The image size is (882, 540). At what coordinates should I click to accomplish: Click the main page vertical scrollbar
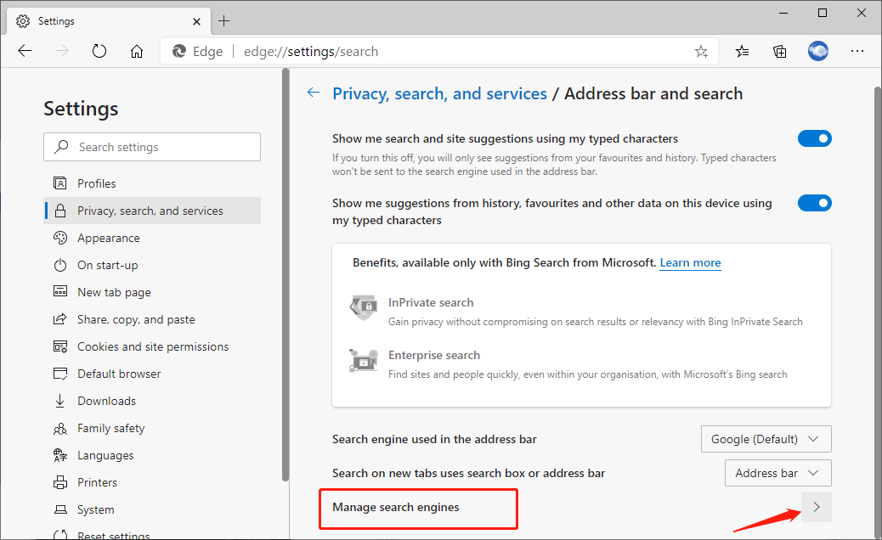878,312
